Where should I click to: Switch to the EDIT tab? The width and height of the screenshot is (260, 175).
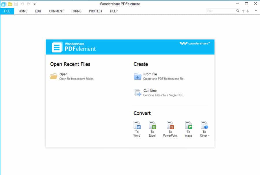click(x=38, y=11)
